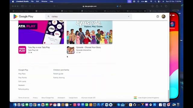The width and height of the screenshot is (193, 108).
Task: Click the battery status icon
Action: click(146, 1)
